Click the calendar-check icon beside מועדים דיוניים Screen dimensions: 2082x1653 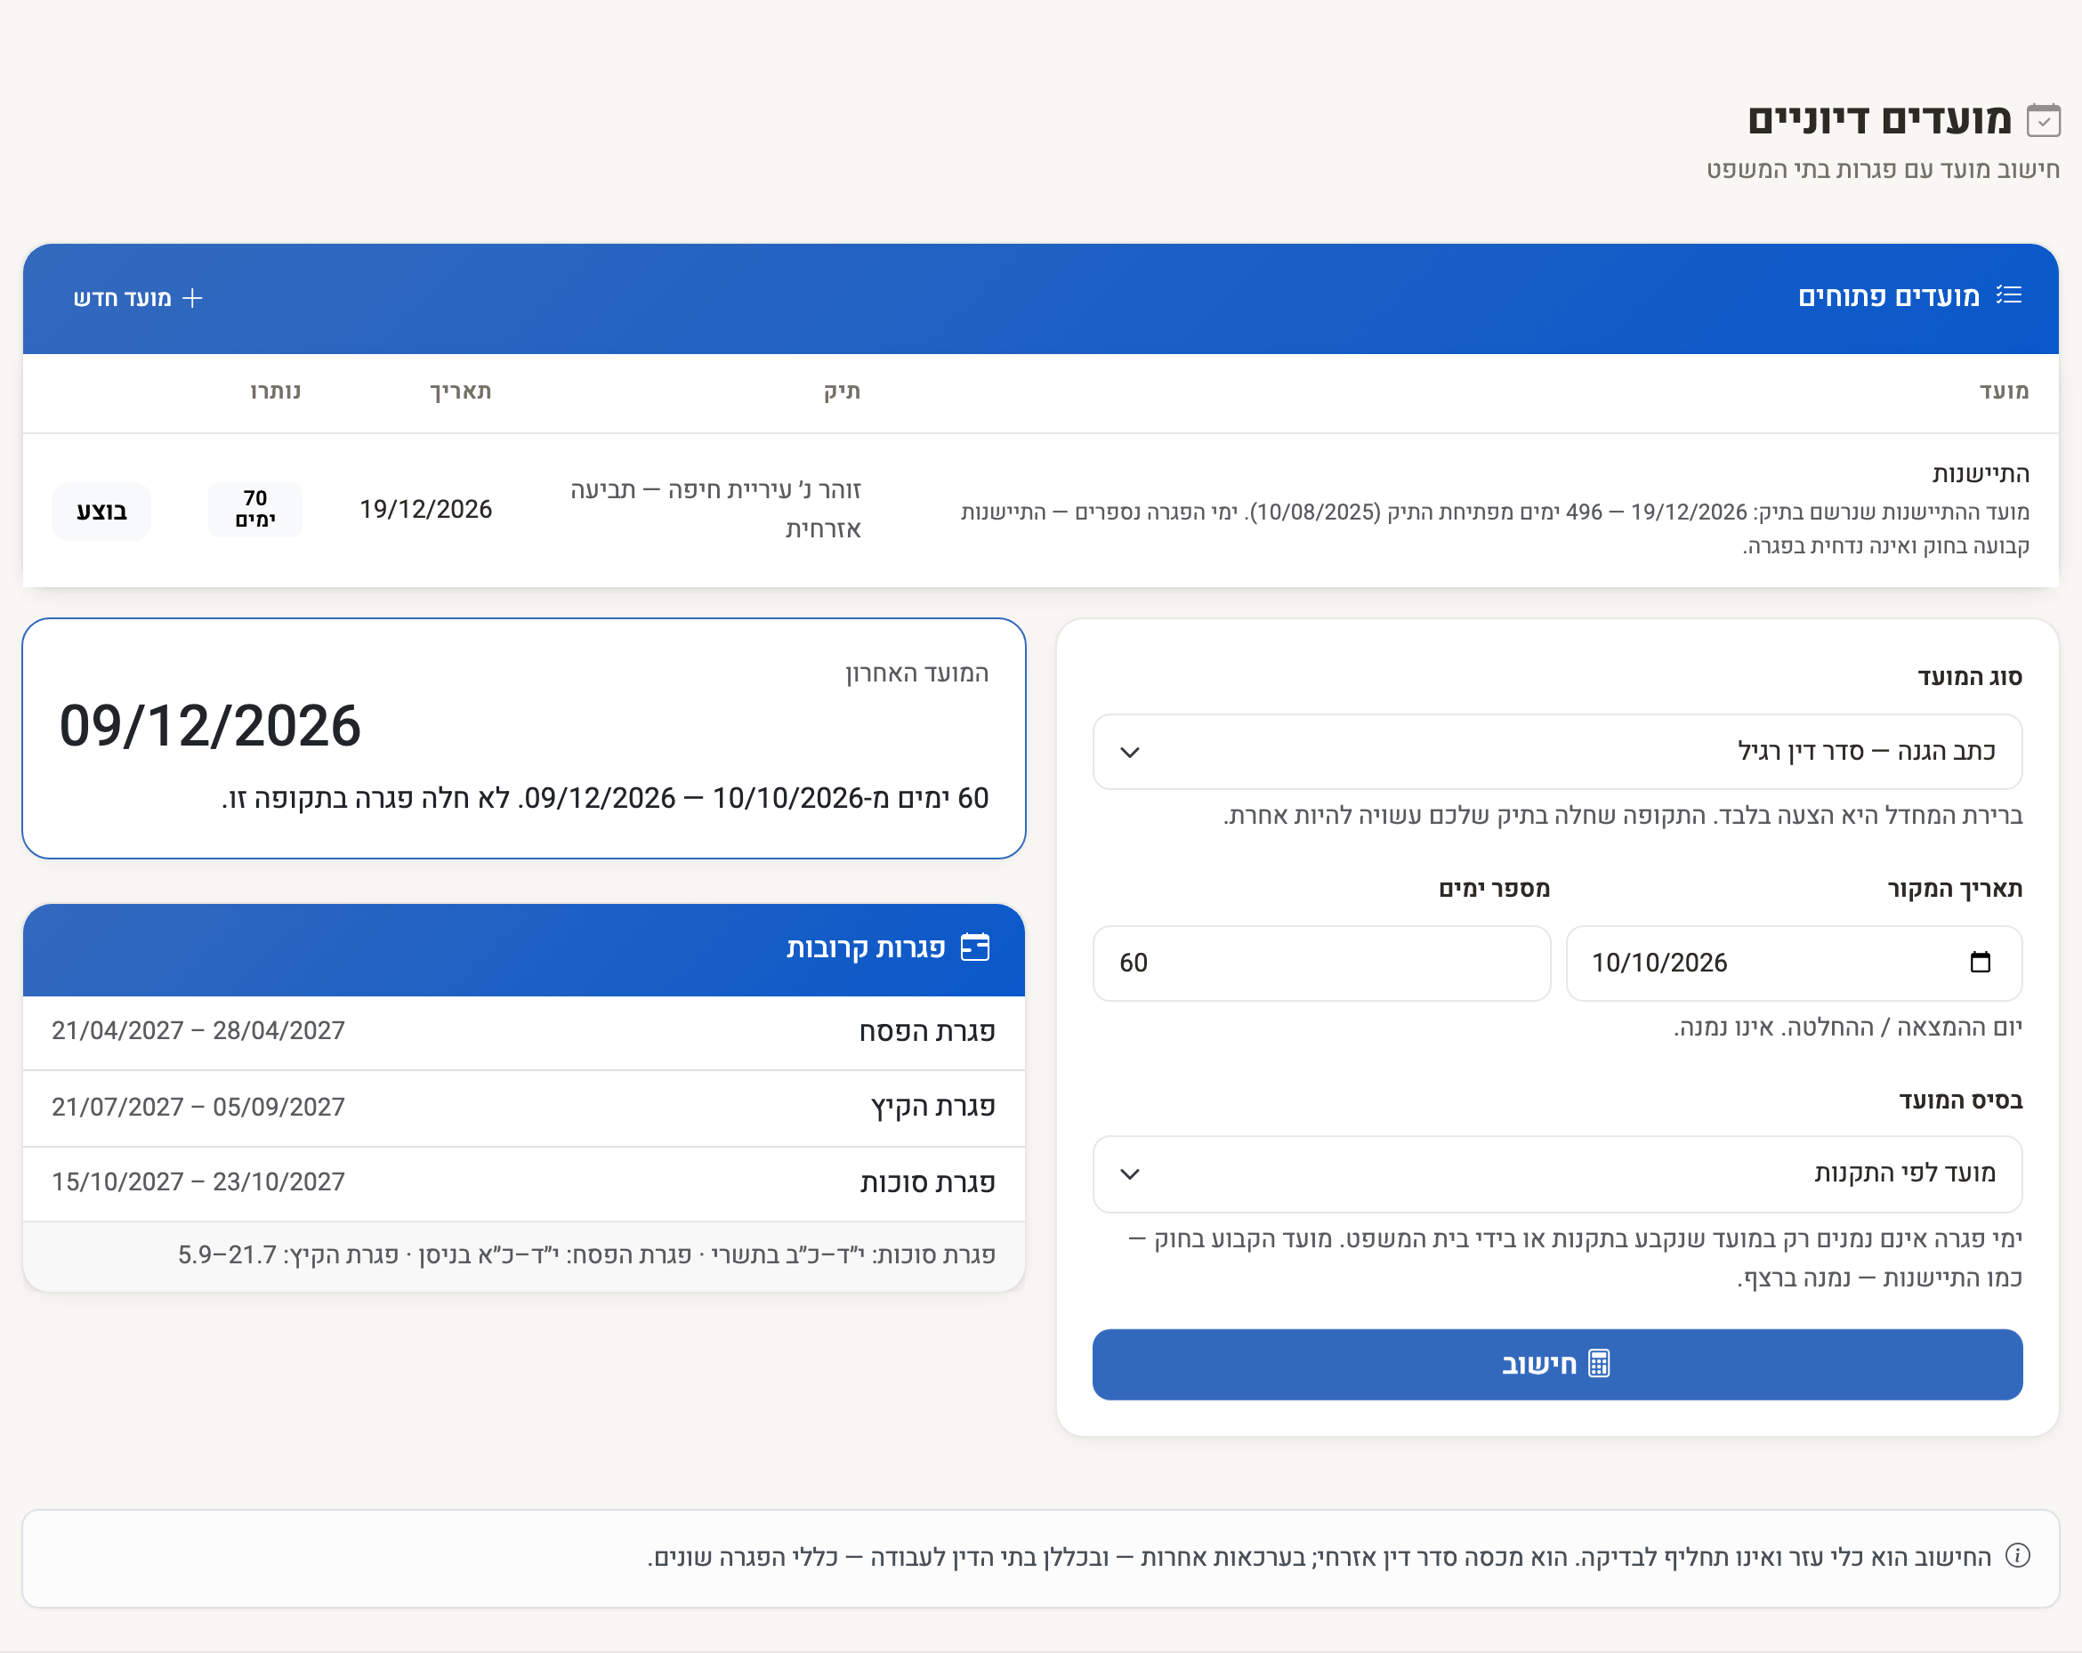(2044, 121)
